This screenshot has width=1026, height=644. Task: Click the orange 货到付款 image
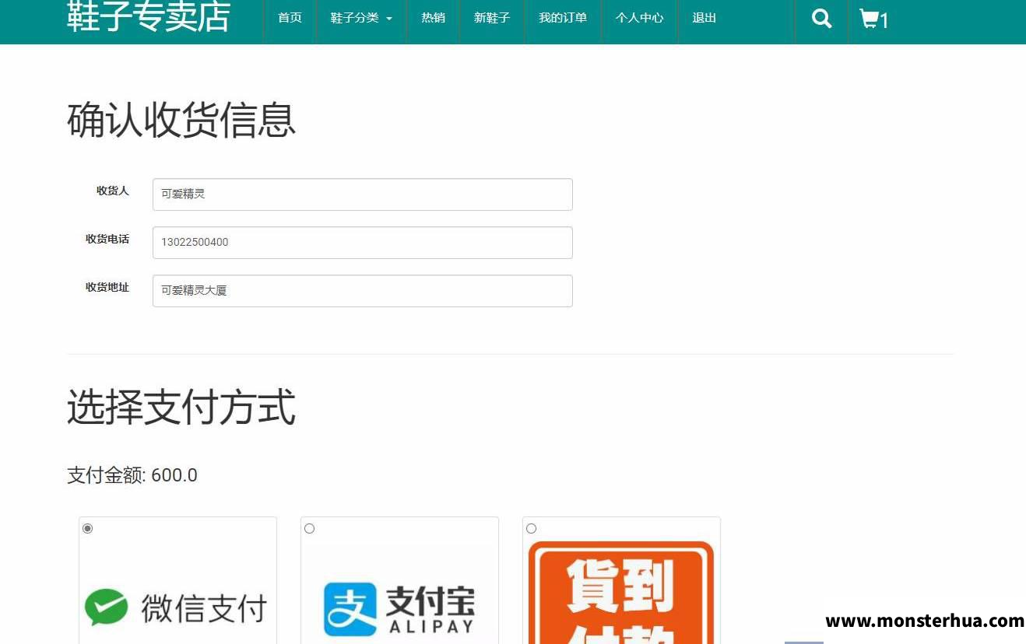[621, 593]
